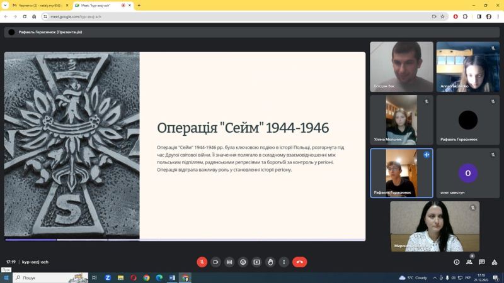Toggle the camera button

215,262
